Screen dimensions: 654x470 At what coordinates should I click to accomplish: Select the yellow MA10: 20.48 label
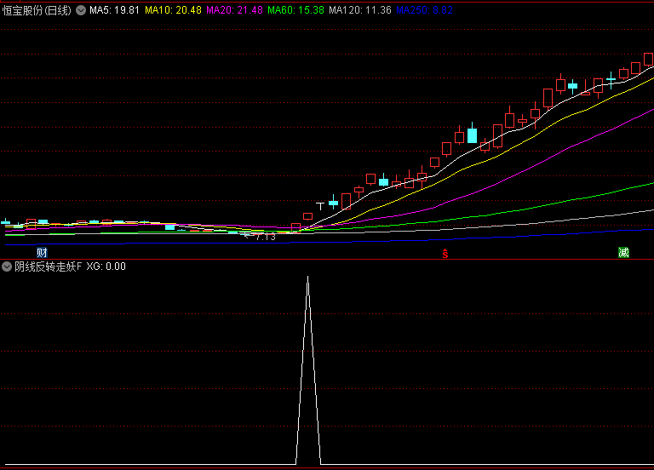coord(173,10)
